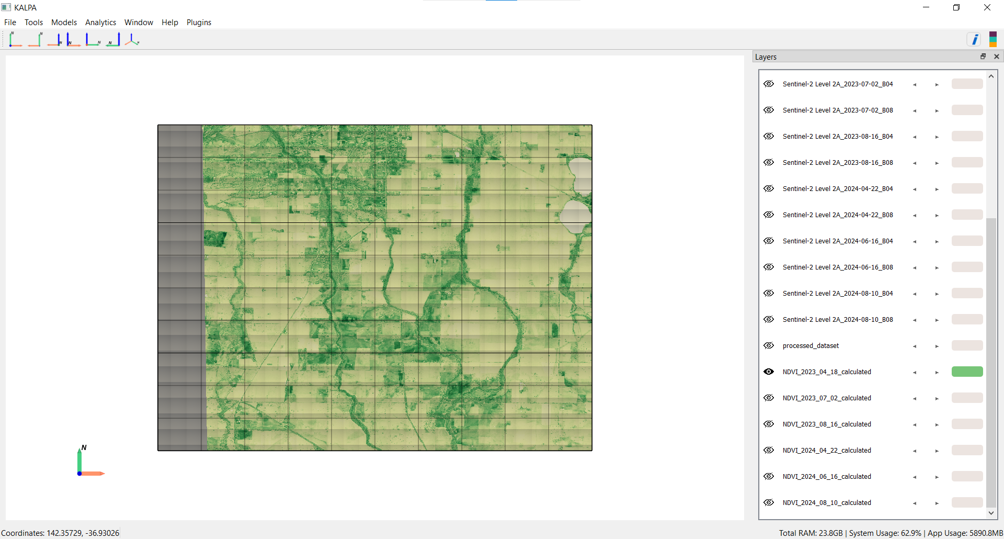Click the NDVI_2024_04_22_calculated layer name
This screenshot has height=539, width=1004.
tap(827, 451)
